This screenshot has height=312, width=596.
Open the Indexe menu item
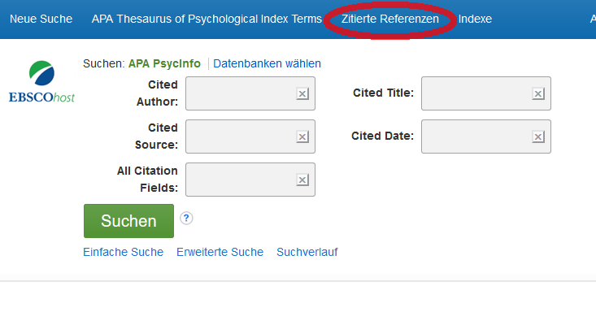click(x=475, y=19)
